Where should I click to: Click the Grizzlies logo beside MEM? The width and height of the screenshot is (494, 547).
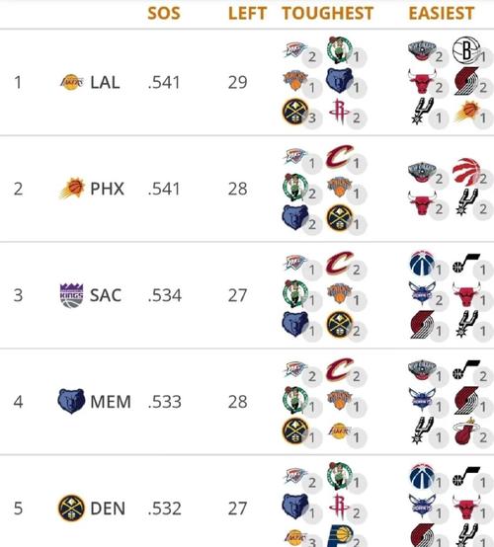tap(71, 401)
